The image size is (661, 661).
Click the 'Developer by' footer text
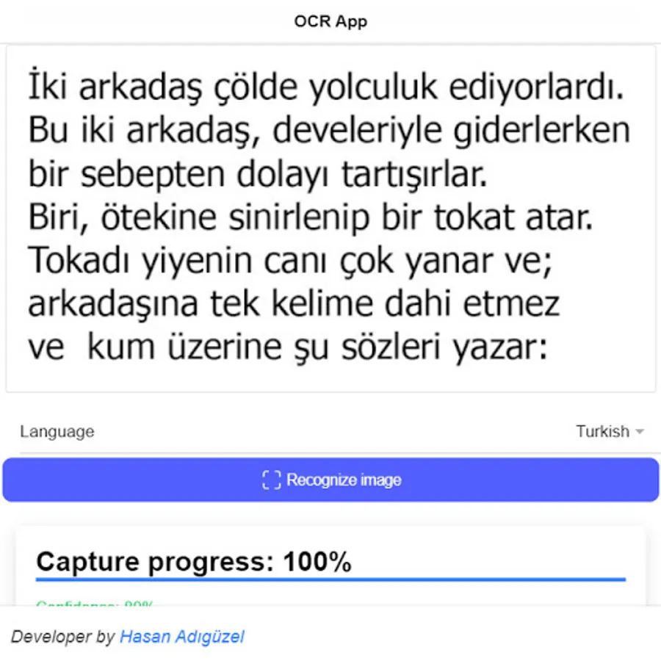63,637
